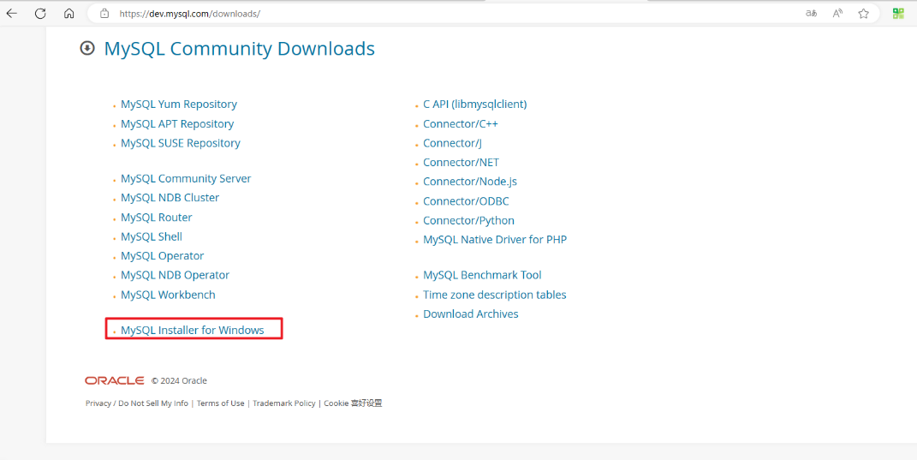Go to Download Archives

pyautogui.click(x=471, y=314)
